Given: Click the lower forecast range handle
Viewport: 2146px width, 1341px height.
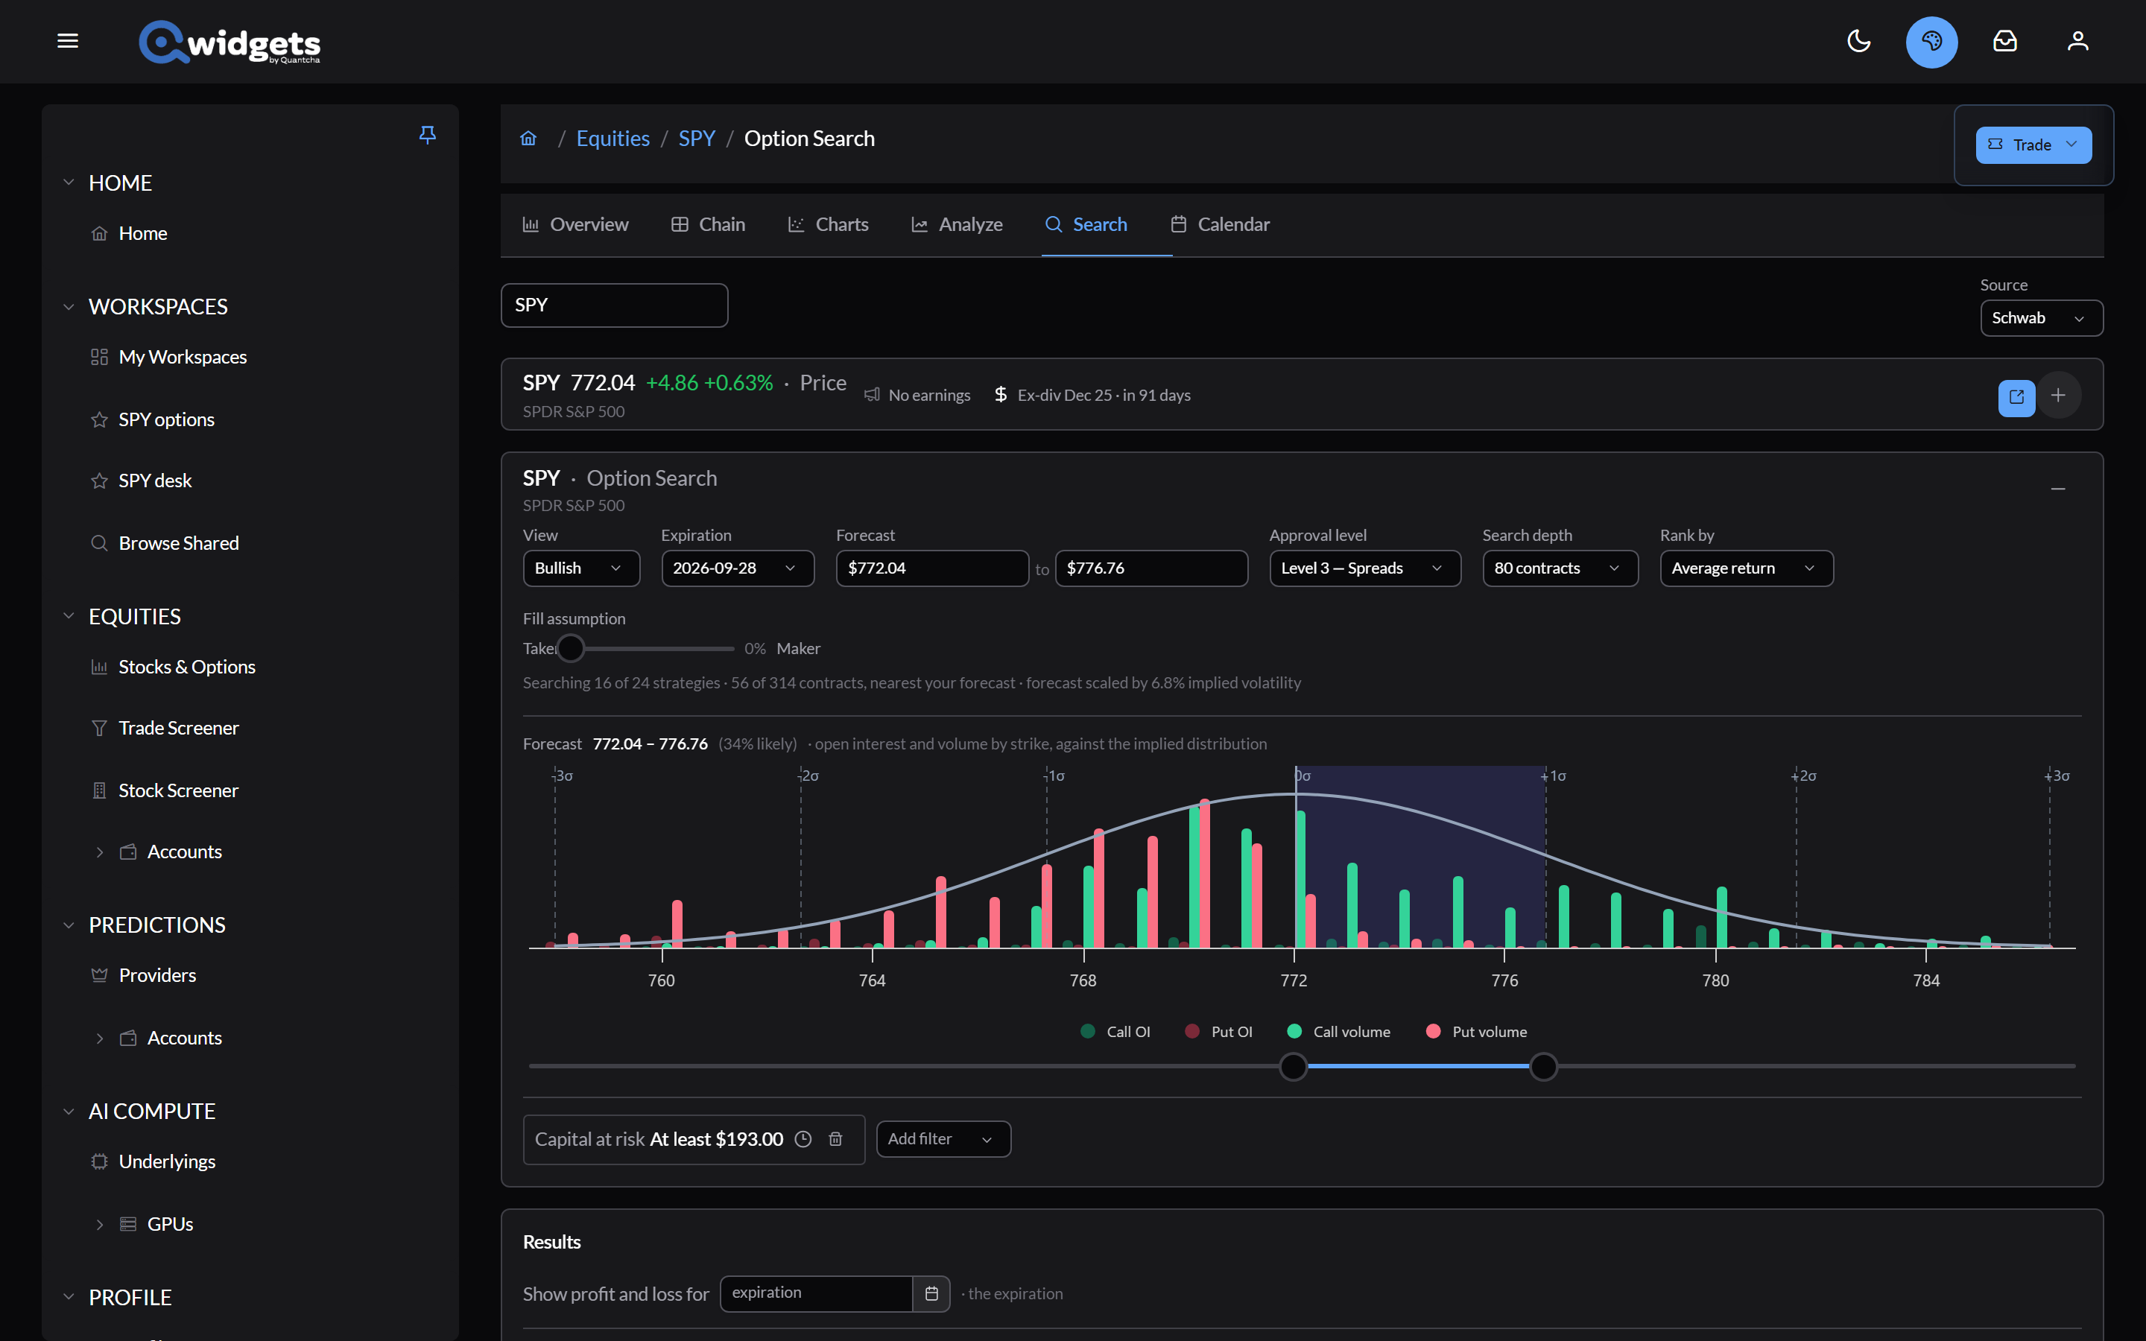Looking at the screenshot, I should click(x=1293, y=1067).
